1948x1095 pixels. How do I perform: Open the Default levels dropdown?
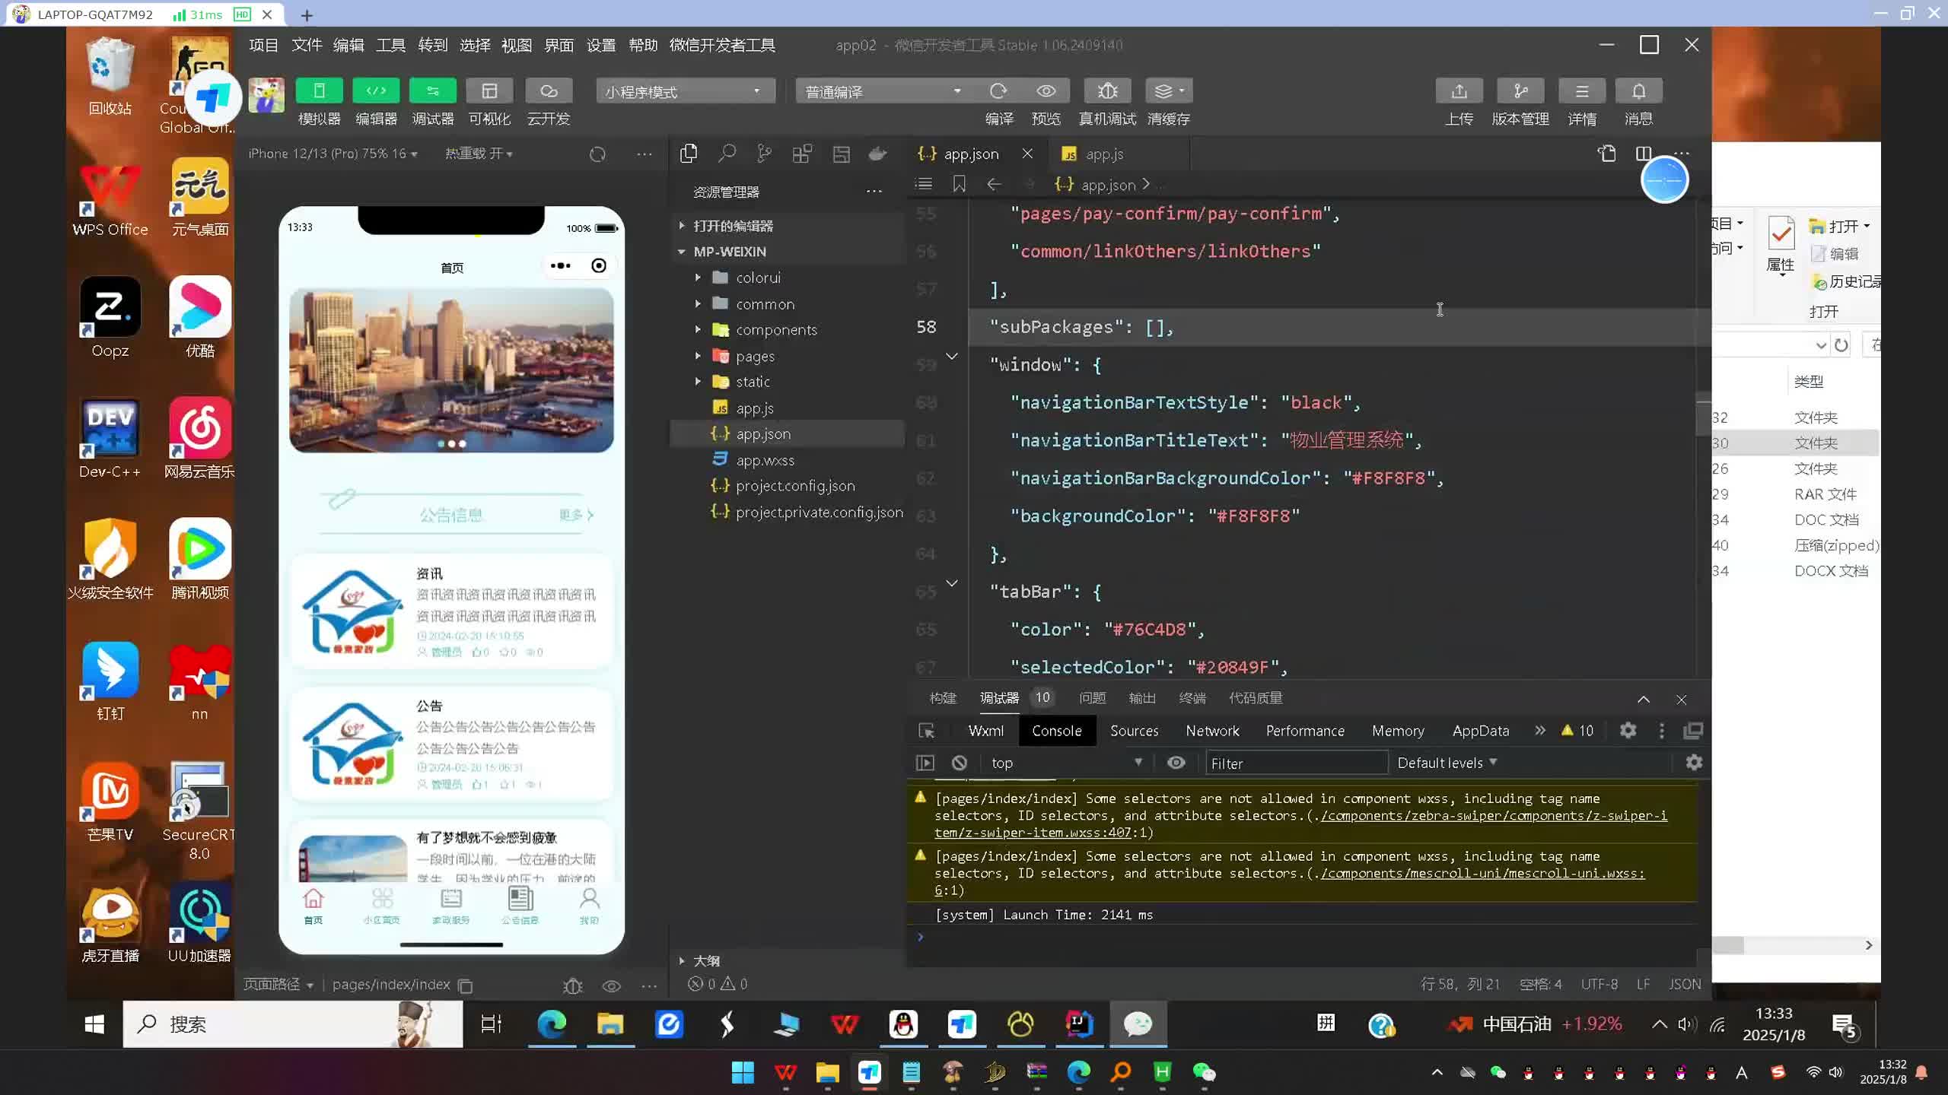point(1447,763)
